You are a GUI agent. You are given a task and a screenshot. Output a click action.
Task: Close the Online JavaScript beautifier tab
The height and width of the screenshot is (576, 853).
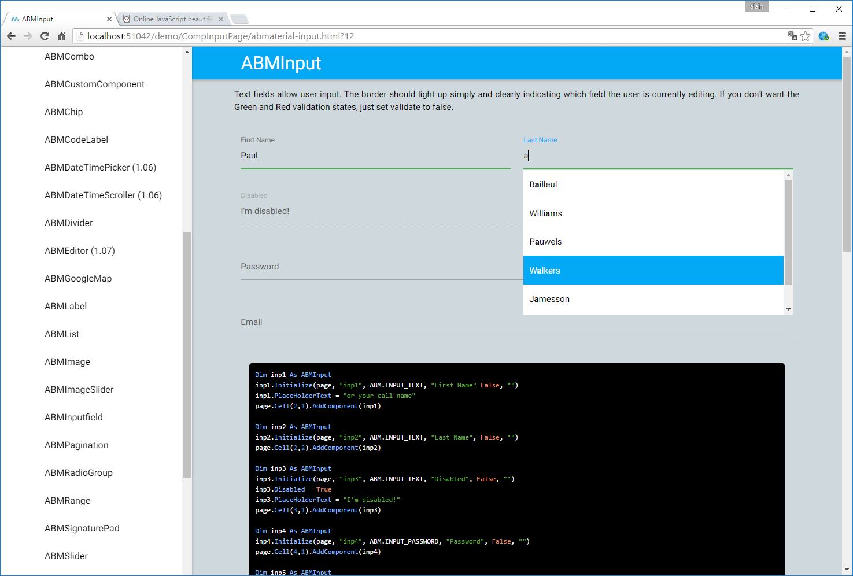pos(221,19)
